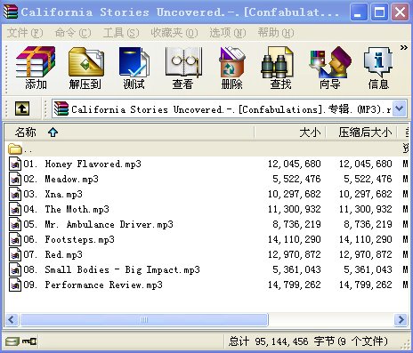This screenshot has width=413, height=353.
Task: Click size value 5,522,476 in 大小 column
Action: point(296,179)
